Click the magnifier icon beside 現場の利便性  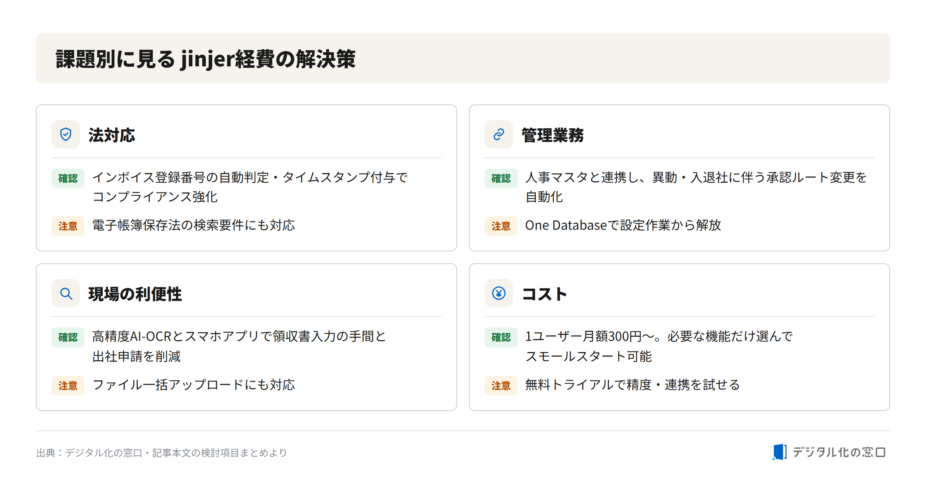(x=66, y=293)
